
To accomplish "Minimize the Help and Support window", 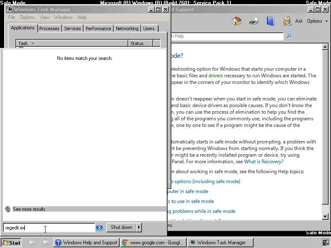I will [311, 10].
